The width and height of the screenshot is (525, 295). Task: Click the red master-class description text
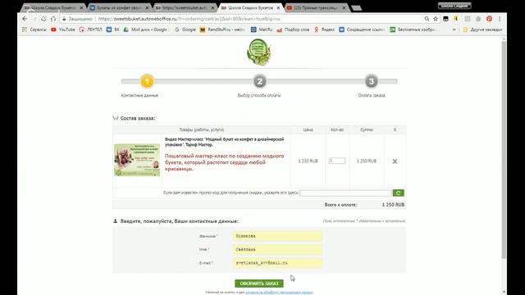point(224,162)
